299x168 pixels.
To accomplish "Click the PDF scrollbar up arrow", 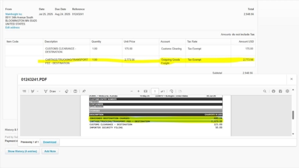I will [293, 90].
